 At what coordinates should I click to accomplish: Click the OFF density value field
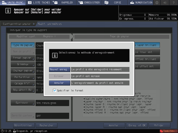click(x=52, y=116)
